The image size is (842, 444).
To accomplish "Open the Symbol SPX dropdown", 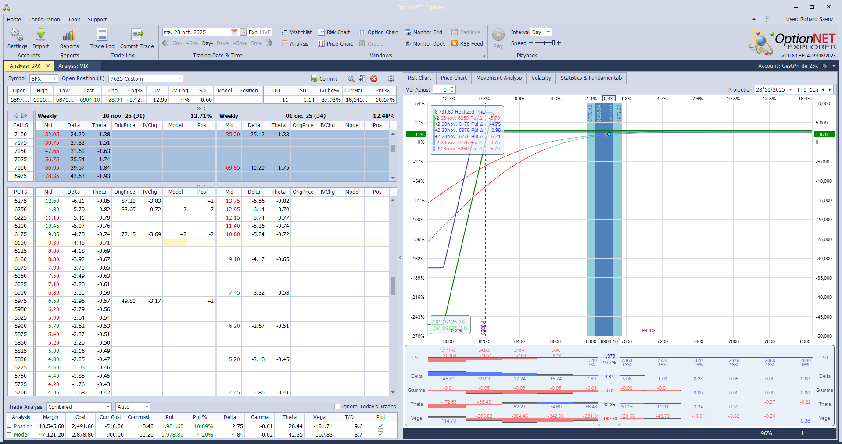I will [54, 78].
